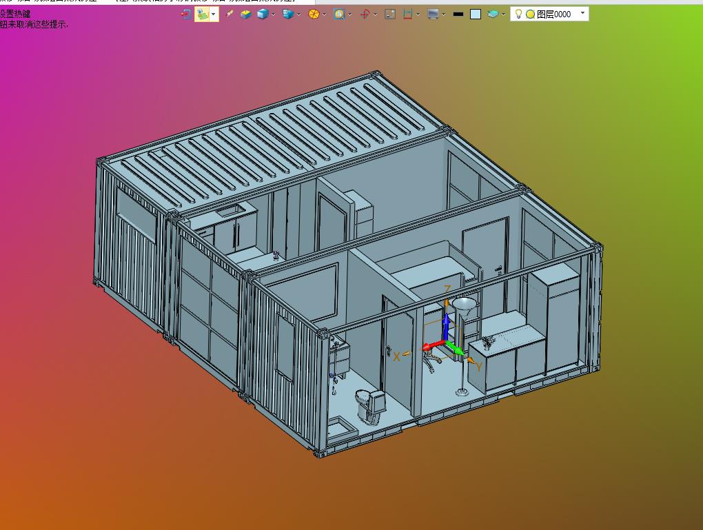Click the red X axis arrow of triad

click(433, 346)
